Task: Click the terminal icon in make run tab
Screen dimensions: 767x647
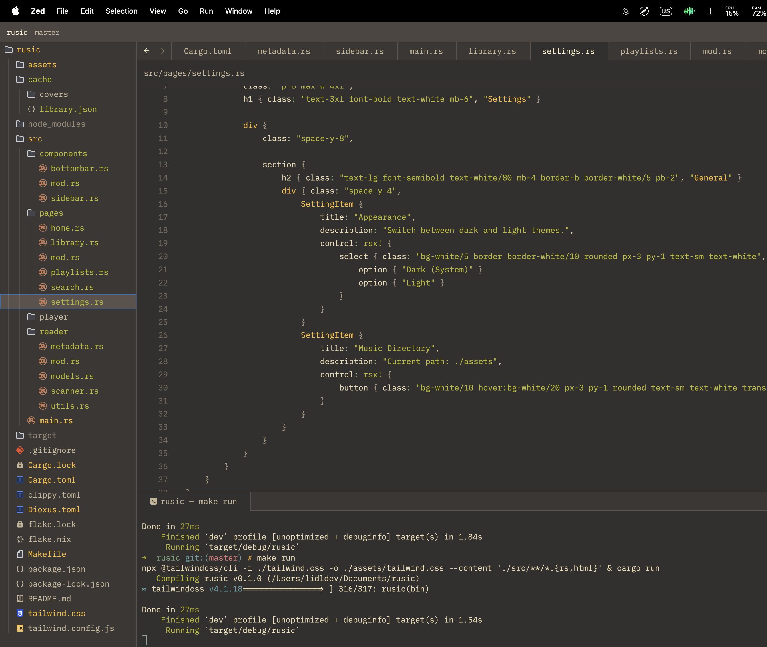Action: pos(153,501)
